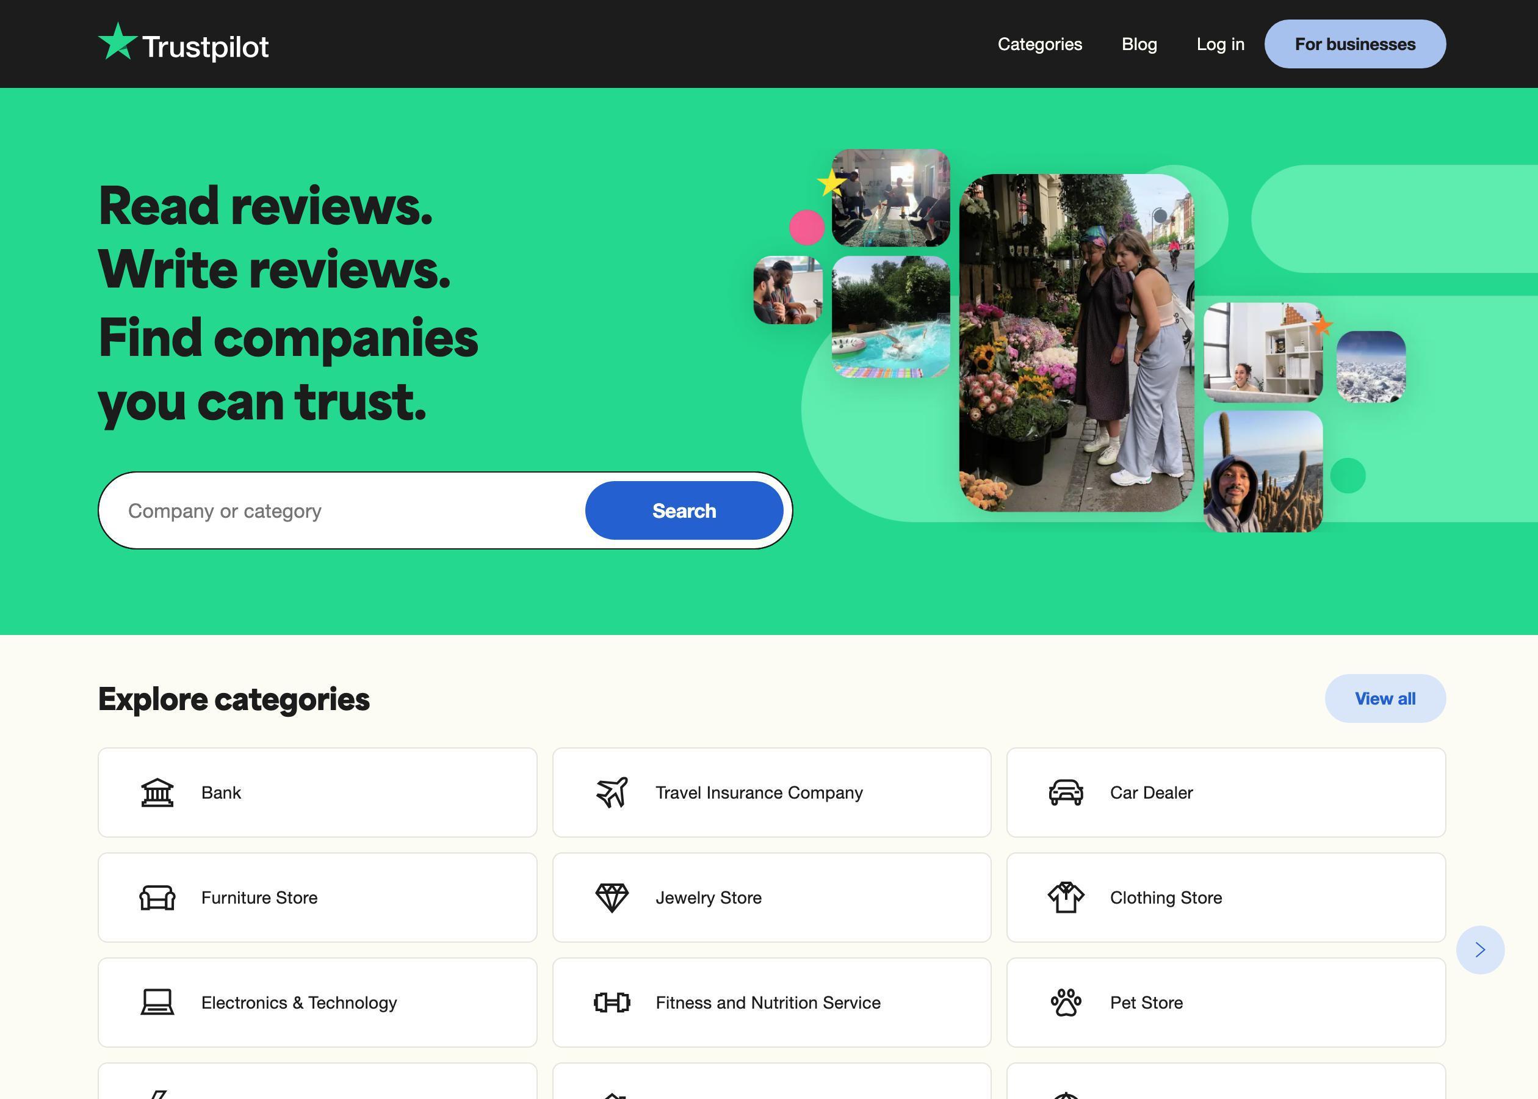
Task: Click the Furniture Store sofa icon
Action: [x=157, y=897]
